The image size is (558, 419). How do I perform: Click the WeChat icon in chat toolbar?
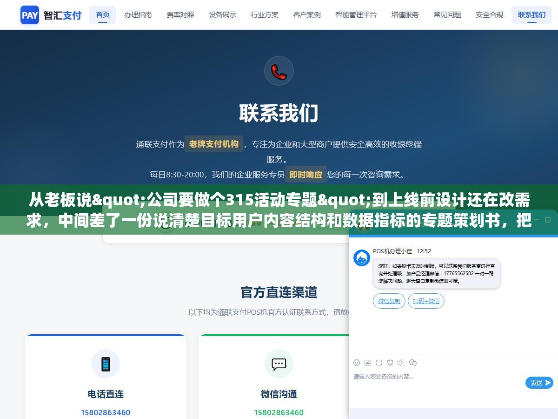pyautogui.click(x=413, y=362)
